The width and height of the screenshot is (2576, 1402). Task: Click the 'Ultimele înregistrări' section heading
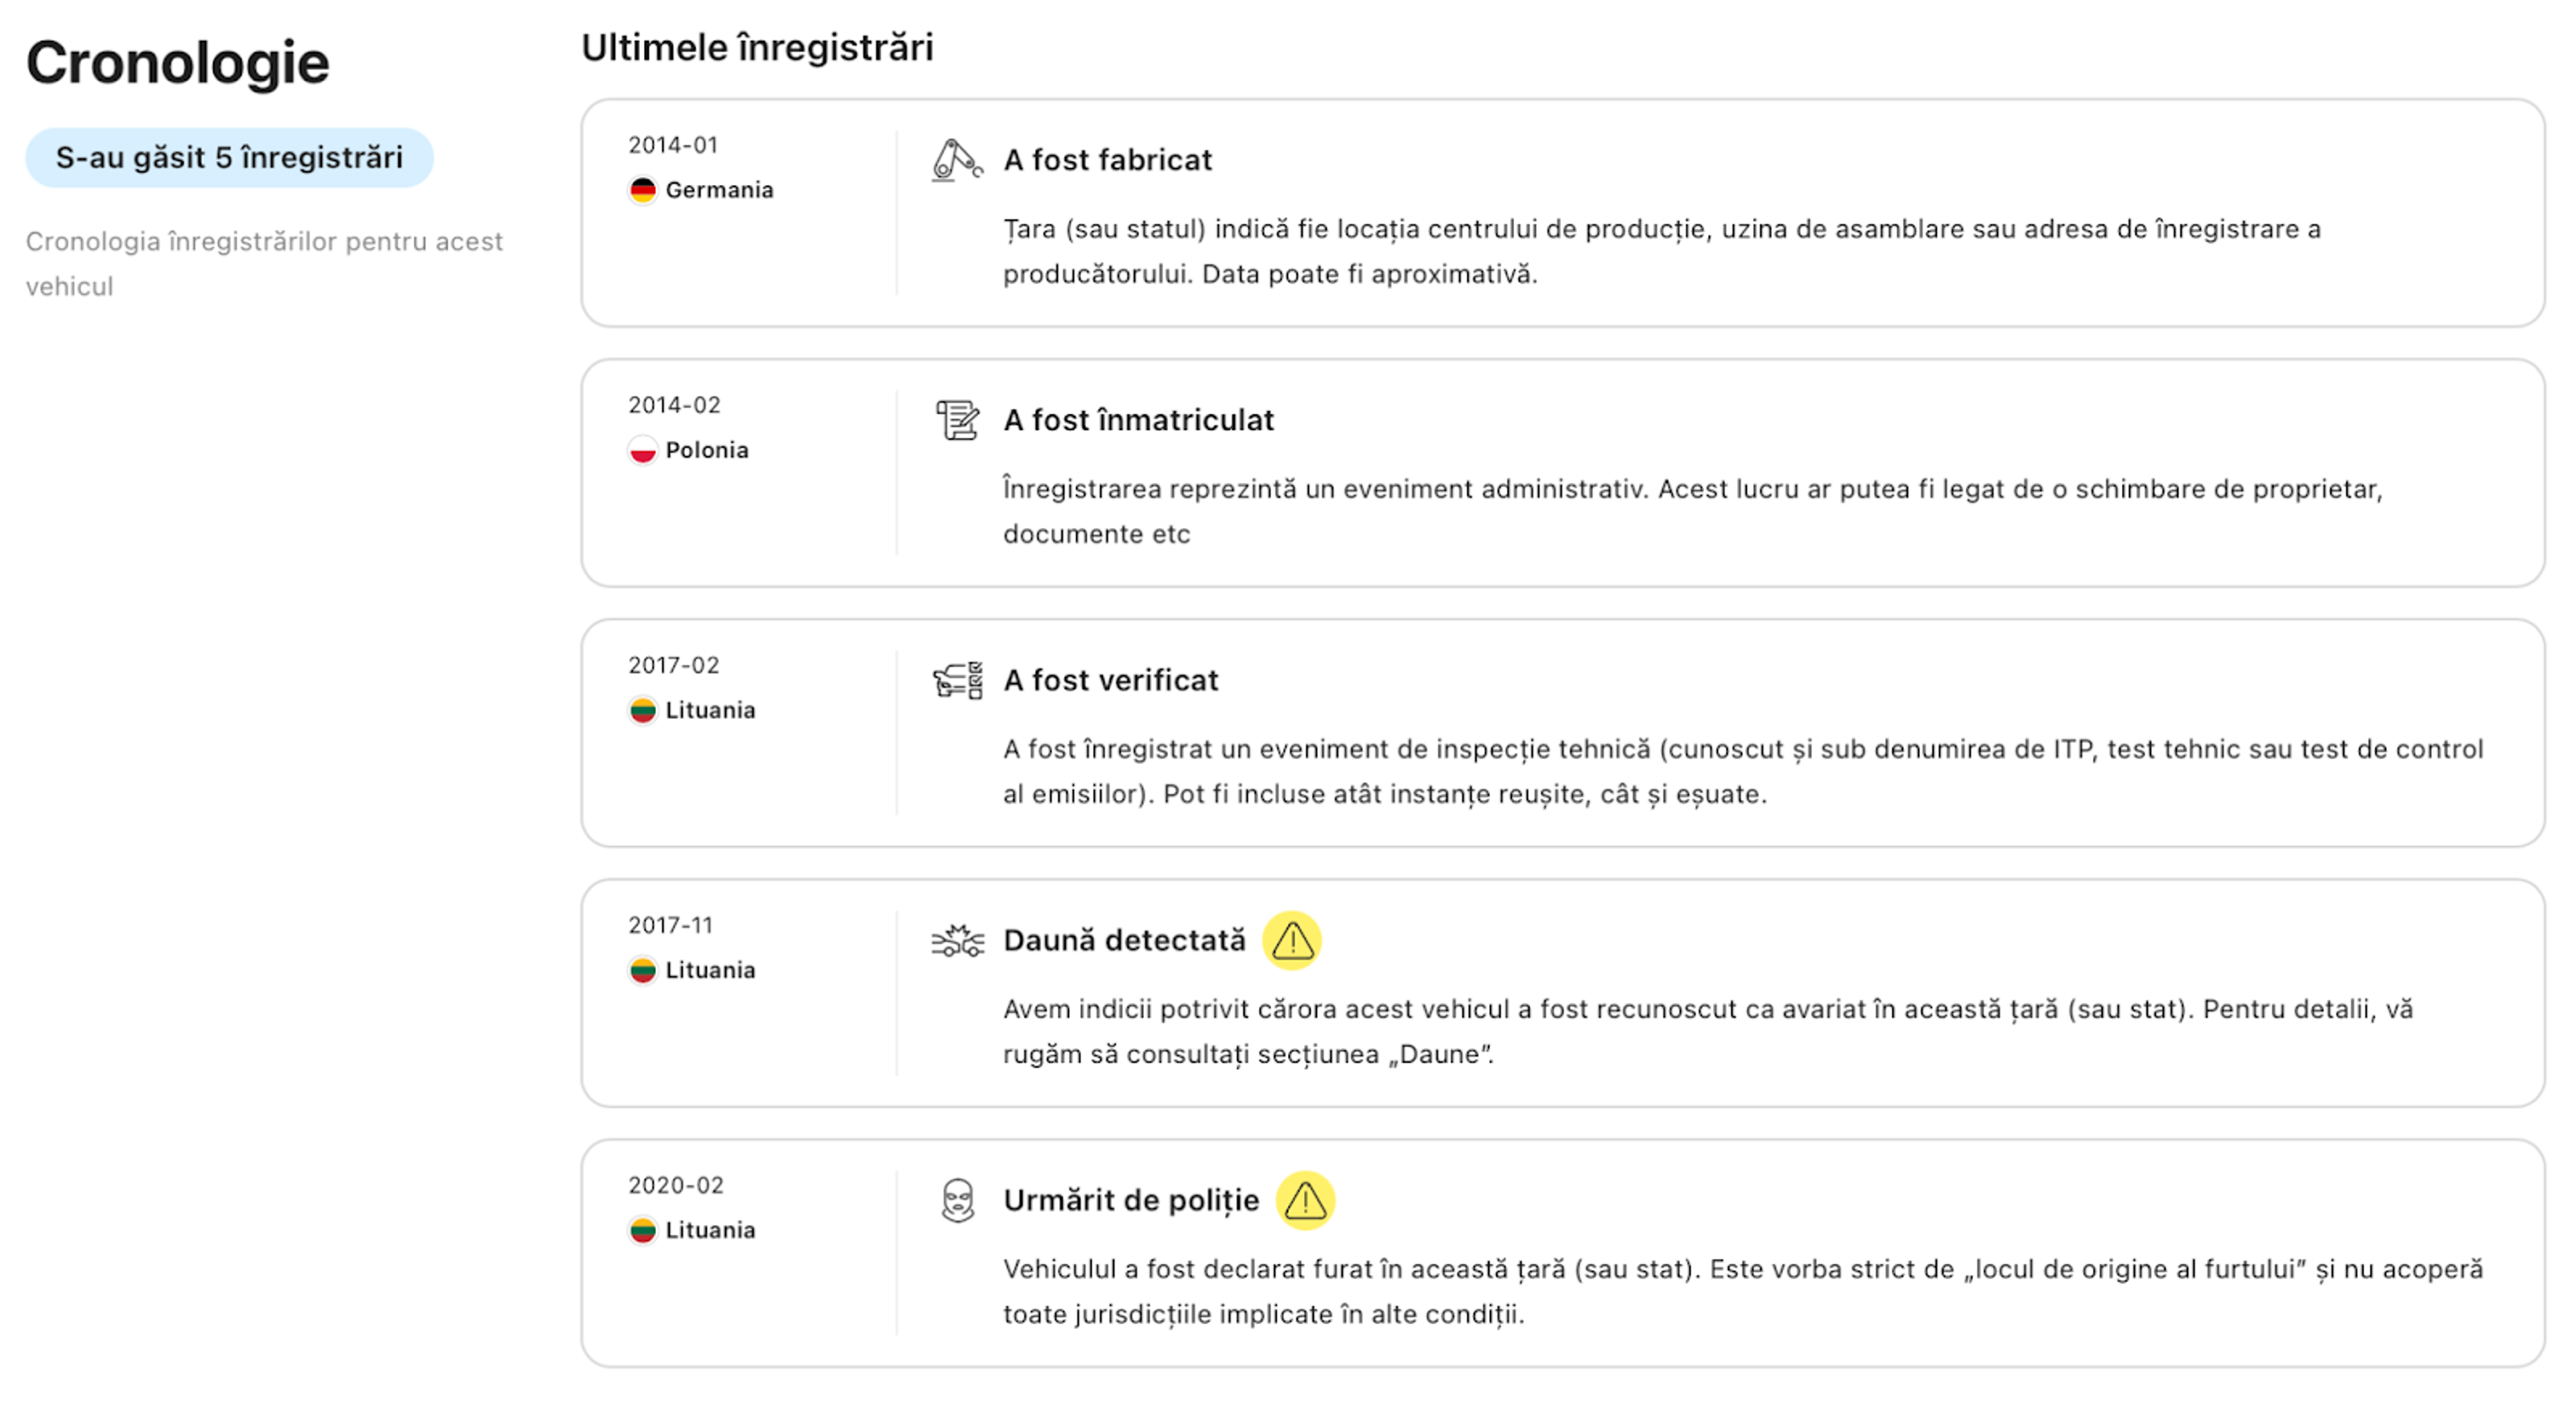tap(757, 47)
